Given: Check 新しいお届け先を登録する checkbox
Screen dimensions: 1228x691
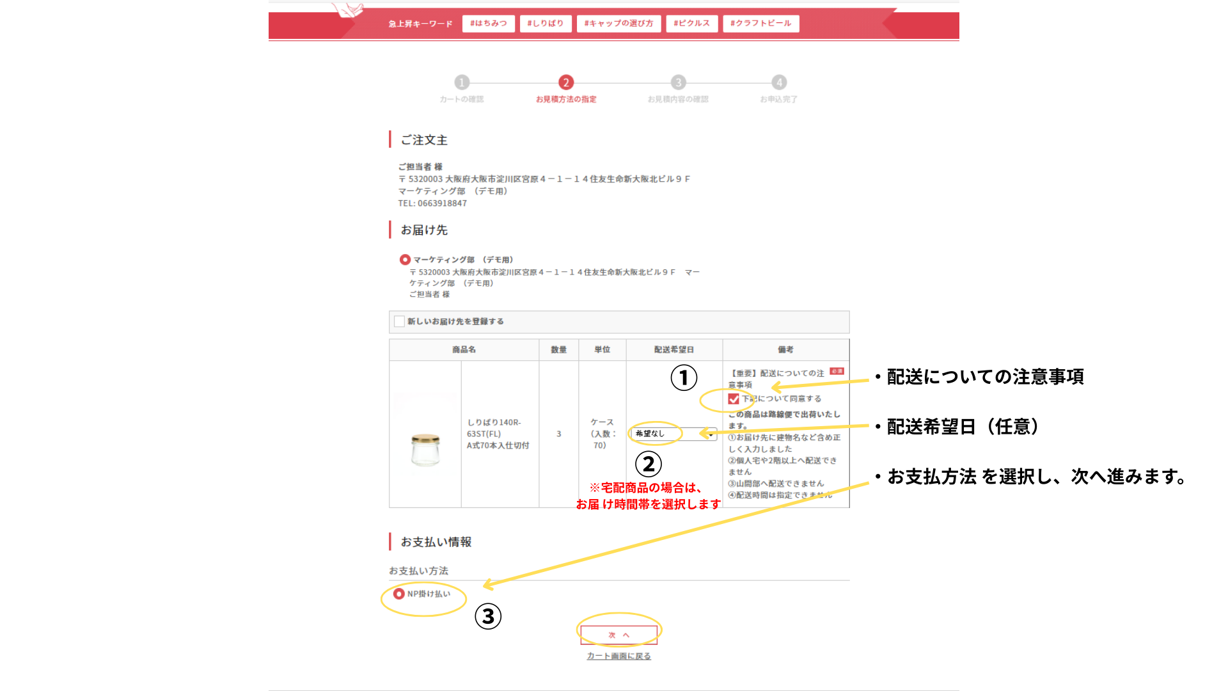Looking at the screenshot, I should [x=400, y=321].
